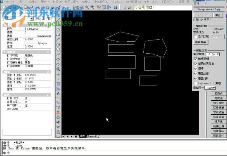Click the red house icon in side toolbar

[58, 112]
